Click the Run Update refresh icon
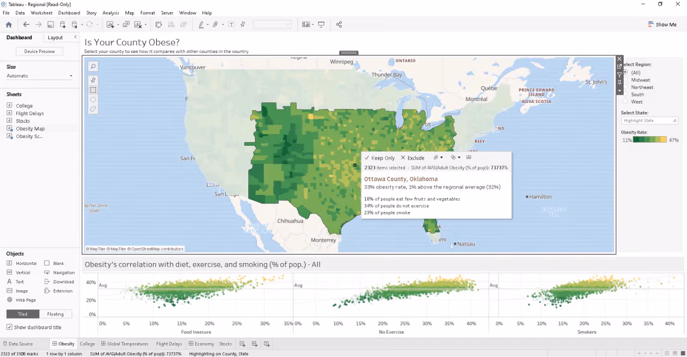The height and width of the screenshot is (357, 687). pos(89,25)
